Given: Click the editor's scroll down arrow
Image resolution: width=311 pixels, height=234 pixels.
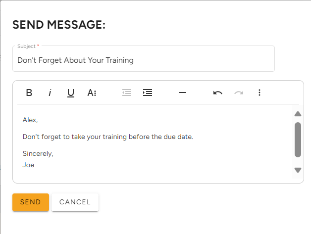Looking at the screenshot, I should click(298, 170).
